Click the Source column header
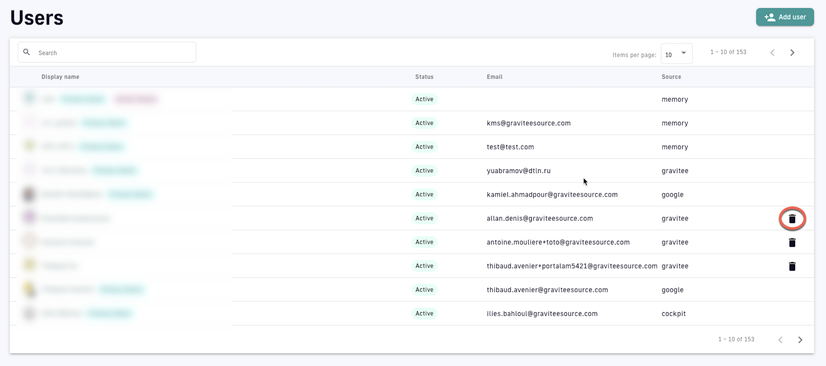This screenshot has height=366, width=826. (671, 77)
